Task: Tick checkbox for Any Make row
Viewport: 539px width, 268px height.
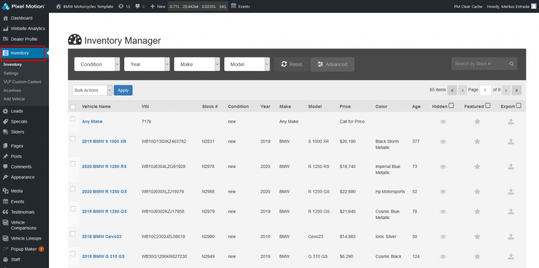Action: (73, 118)
